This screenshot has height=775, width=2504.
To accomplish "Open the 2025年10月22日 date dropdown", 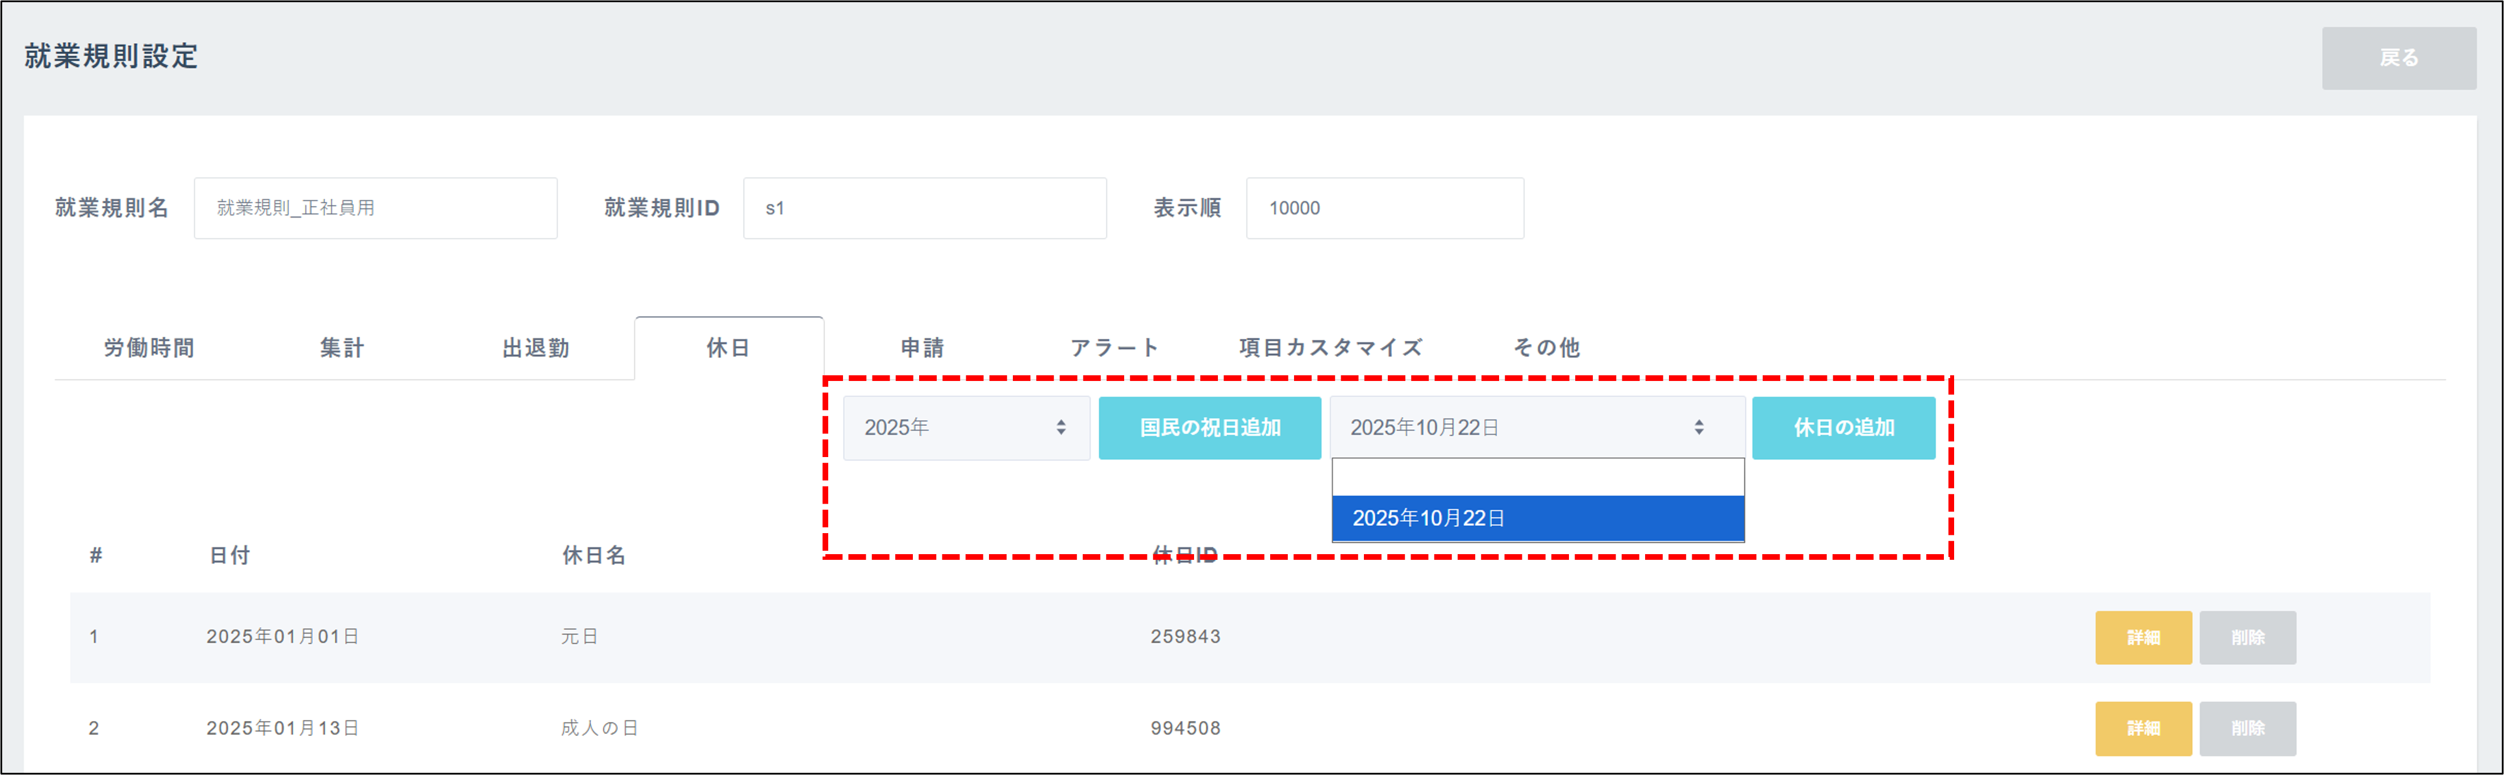I will pos(1536,428).
